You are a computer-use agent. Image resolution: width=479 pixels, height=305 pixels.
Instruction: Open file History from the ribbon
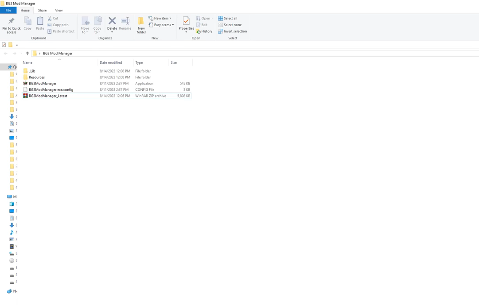[204, 31]
